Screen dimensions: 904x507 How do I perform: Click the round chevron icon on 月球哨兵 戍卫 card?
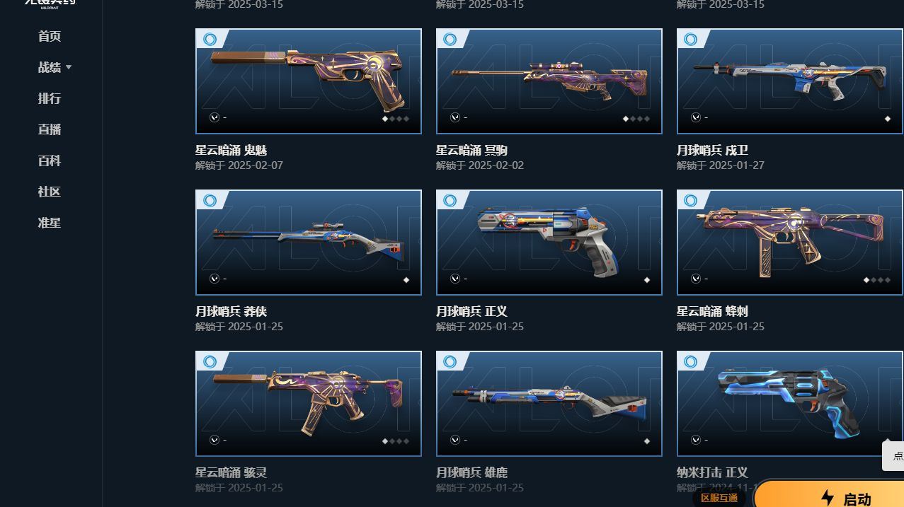pos(696,117)
